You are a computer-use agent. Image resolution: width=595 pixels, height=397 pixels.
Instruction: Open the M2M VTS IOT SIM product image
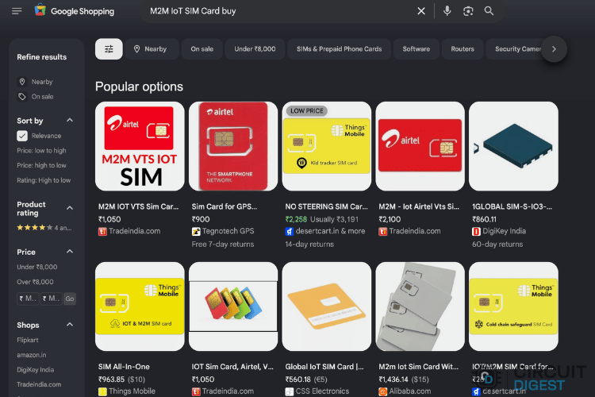click(x=140, y=146)
